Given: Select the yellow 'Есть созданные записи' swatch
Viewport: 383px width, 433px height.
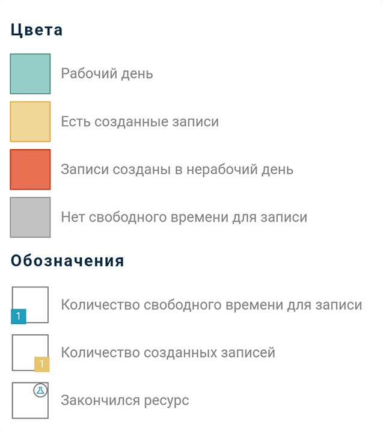Looking at the screenshot, I should coord(30,122).
